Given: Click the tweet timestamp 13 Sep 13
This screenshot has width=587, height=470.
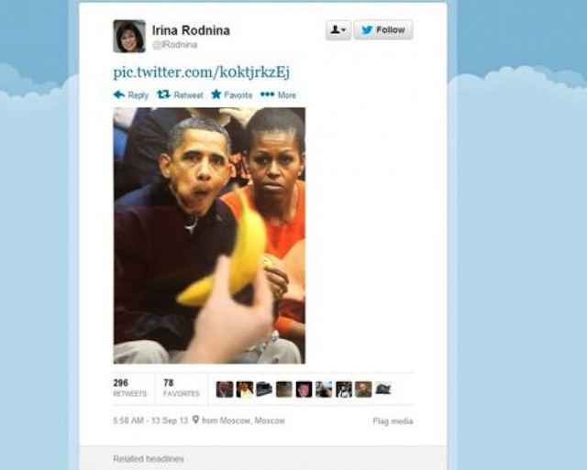Looking at the screenshot, I should coord(150,421).
